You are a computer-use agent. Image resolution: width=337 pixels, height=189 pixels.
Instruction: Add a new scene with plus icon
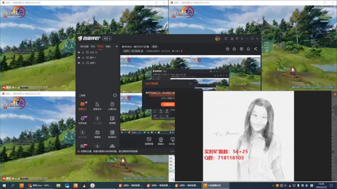117,46
